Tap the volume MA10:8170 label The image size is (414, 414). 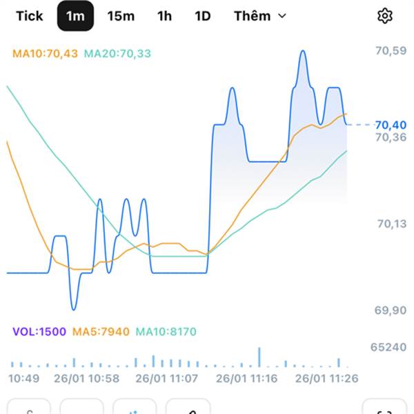click(x=166, y=331)
